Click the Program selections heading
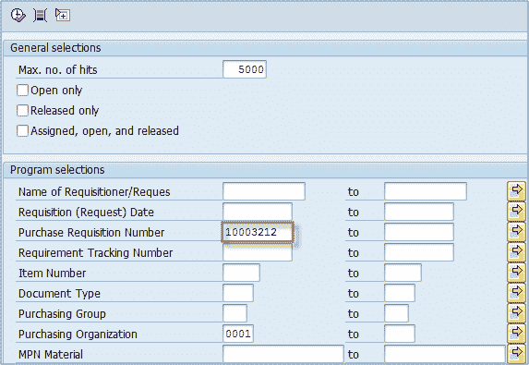 coord(57,170)
